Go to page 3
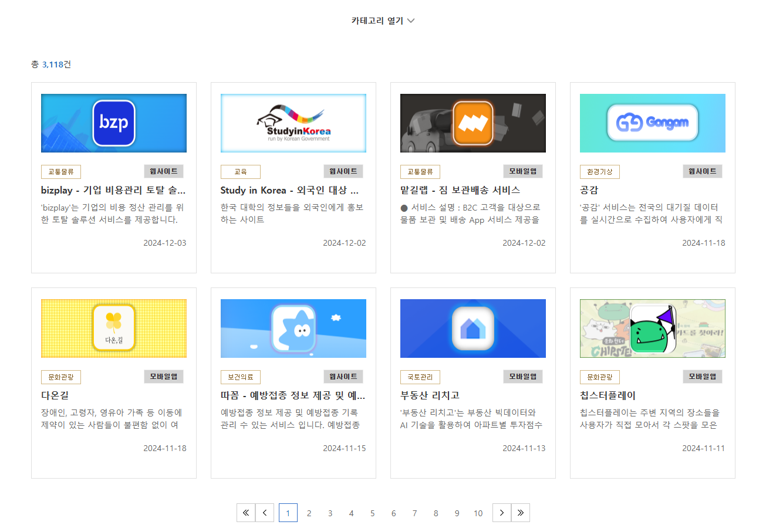 (330, 513)
